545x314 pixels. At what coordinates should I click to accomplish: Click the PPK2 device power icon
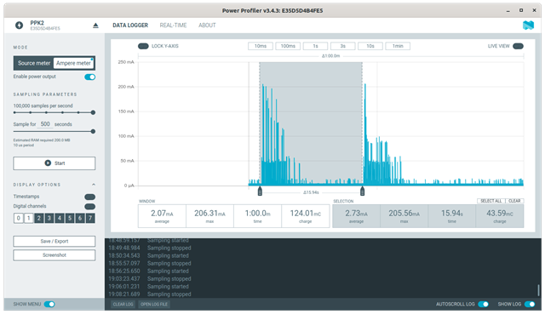[19, 26]
